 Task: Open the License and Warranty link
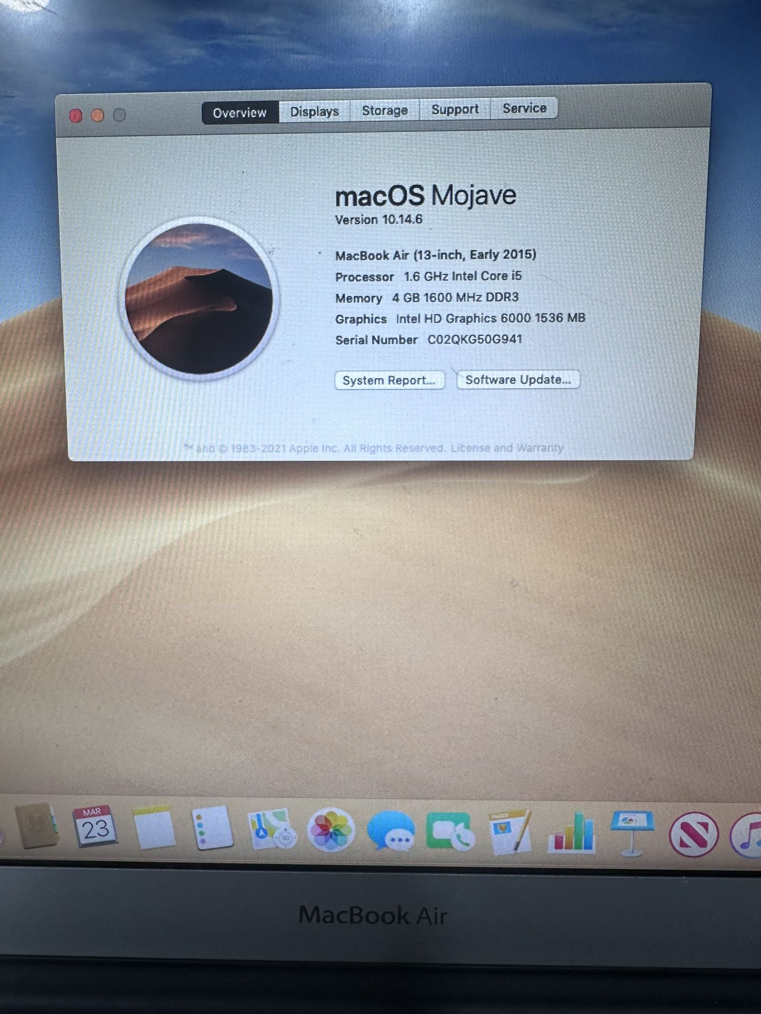click(507, 448)
